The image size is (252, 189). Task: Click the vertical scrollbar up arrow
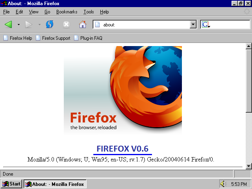(248, 46)
